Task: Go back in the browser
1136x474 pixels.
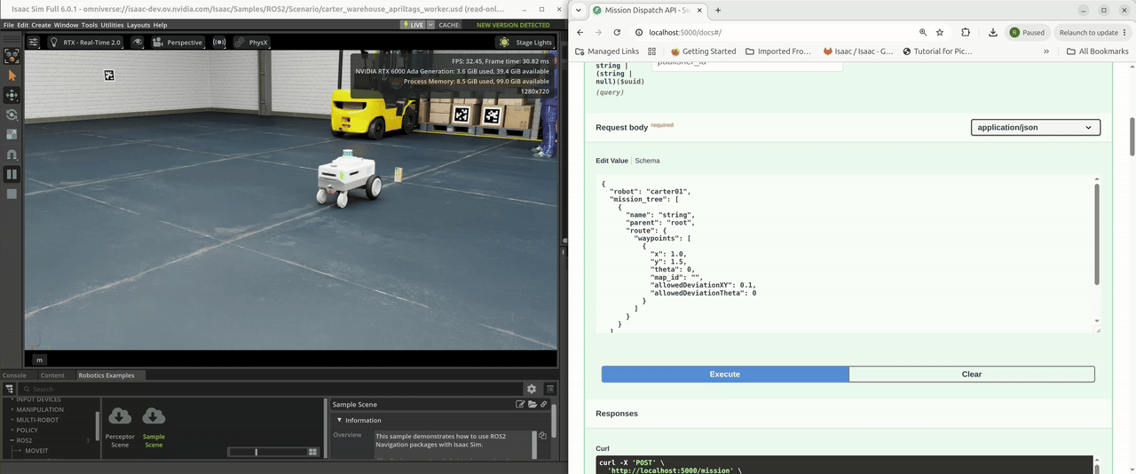Action: [x=580, y=32]
